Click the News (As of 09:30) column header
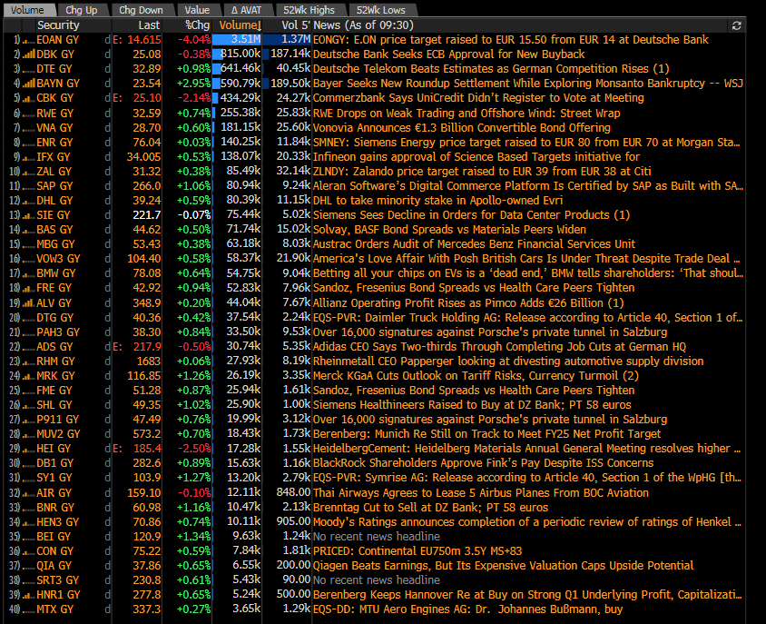The width and height of the screenshot is (766, 624). (363, 25)
